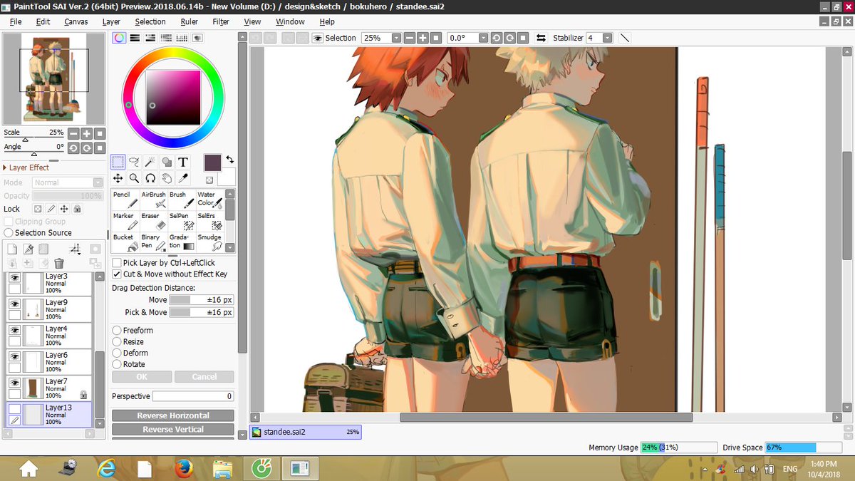
Task: Hide Layer9 using its eye icon
Action: [x=14, y=304]
